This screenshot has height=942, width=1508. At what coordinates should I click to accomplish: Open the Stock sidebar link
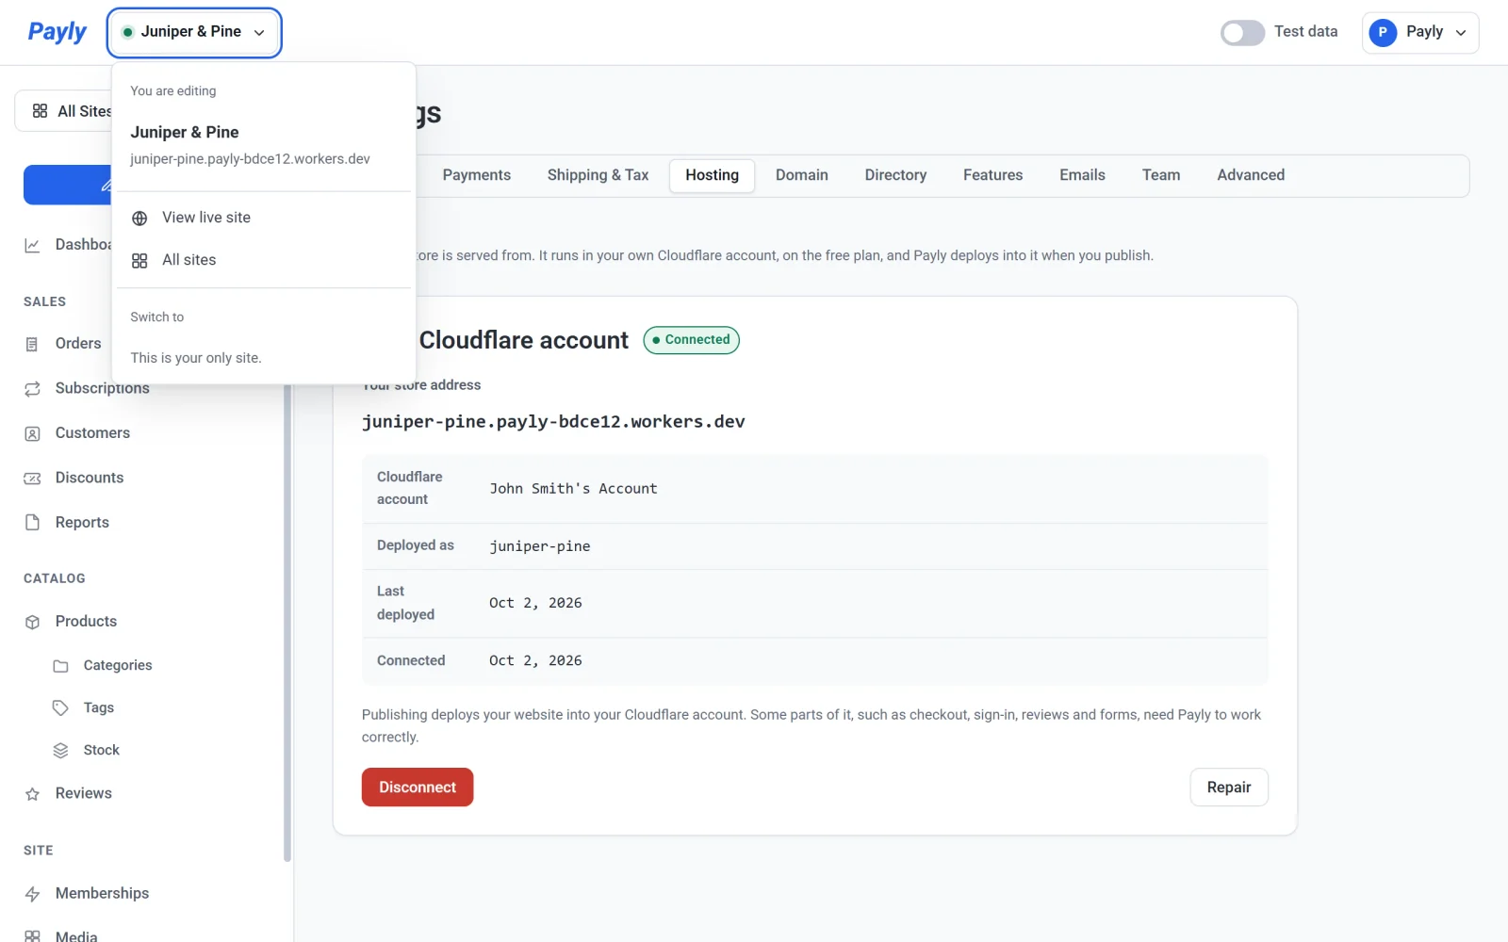point(101,750)
